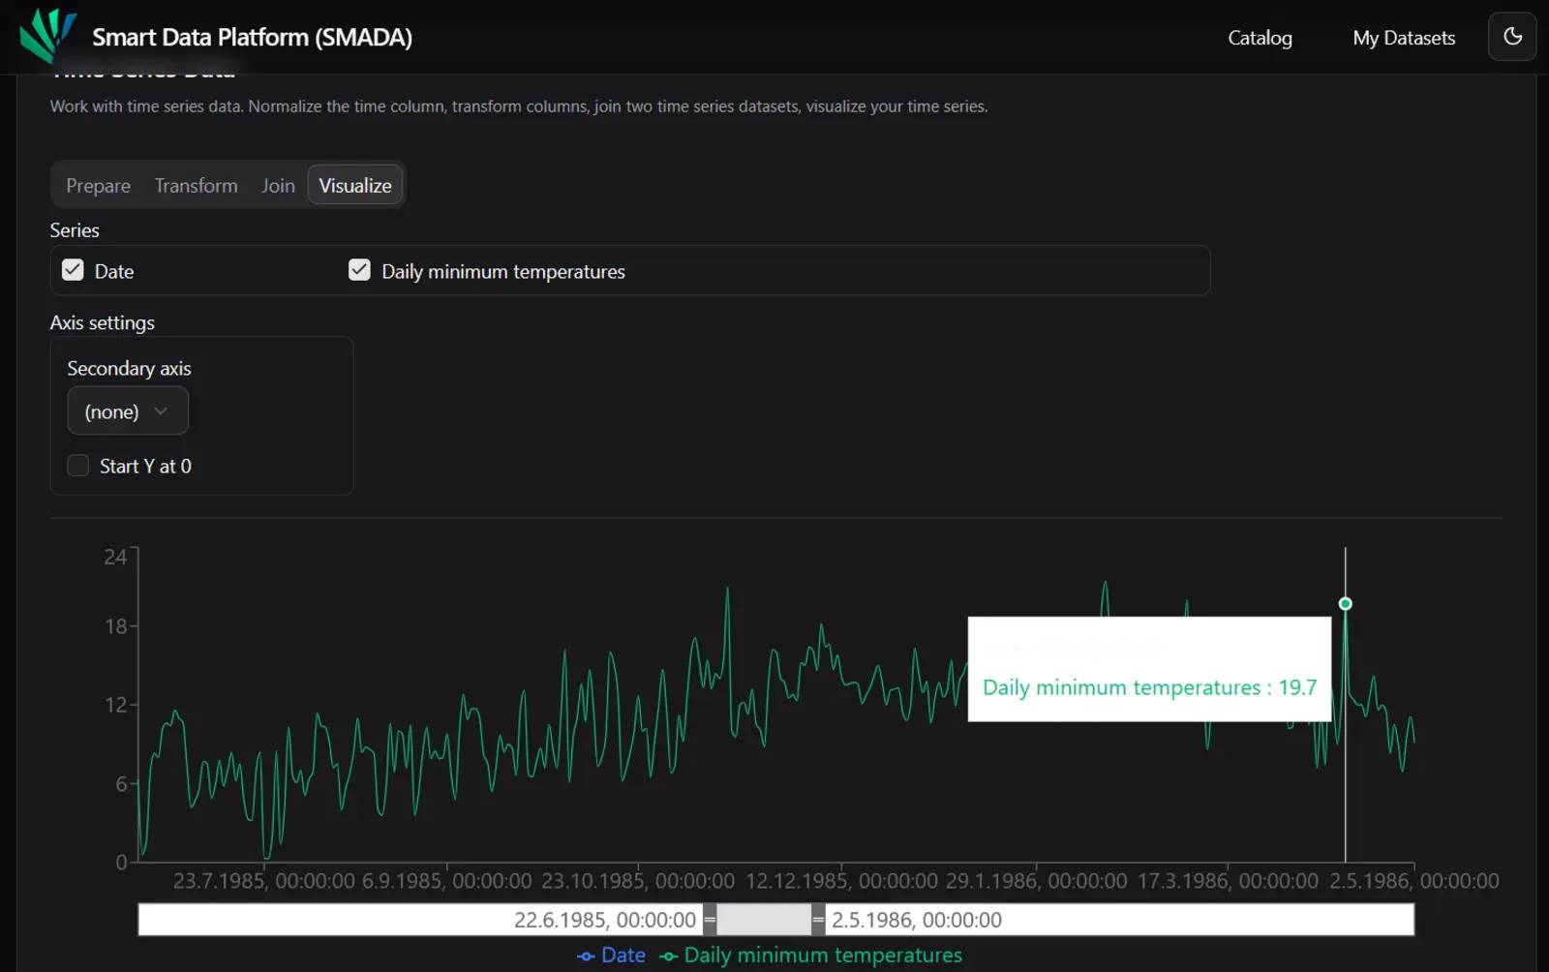Select the Visualize tab

(355, 186)
